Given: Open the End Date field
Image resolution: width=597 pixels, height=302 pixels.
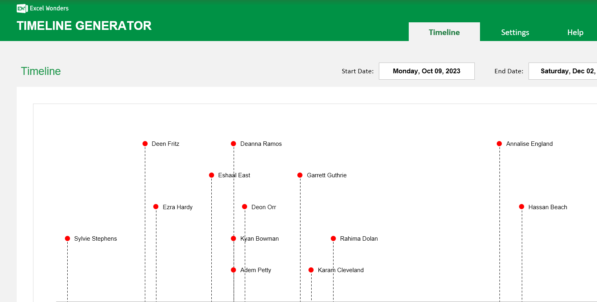Looking at the screenshot, I should tap(565, 71).
